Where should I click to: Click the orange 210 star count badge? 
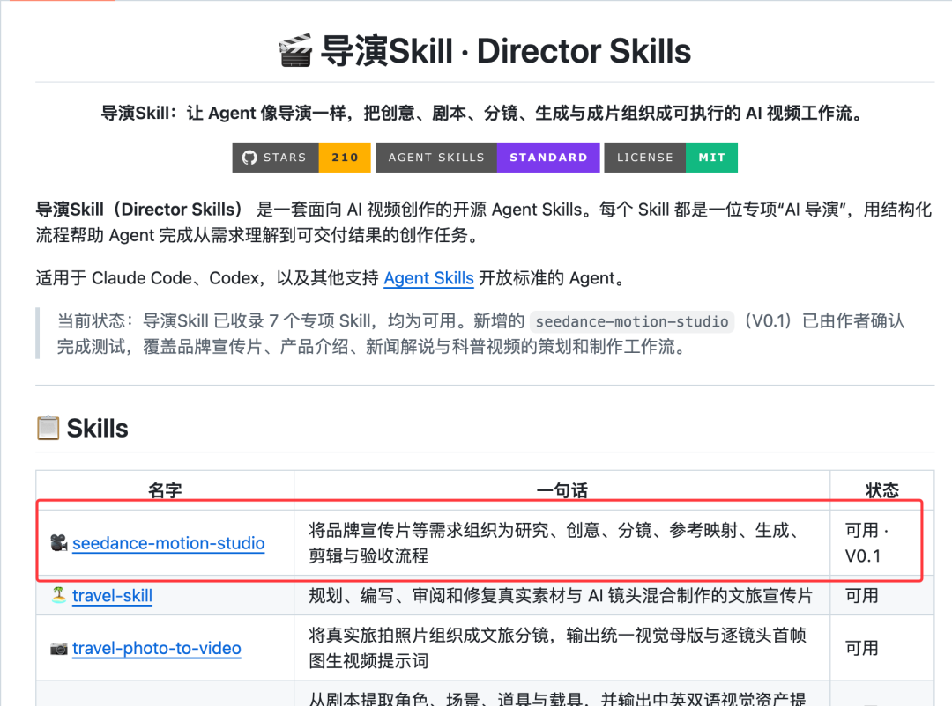[345, 158]
